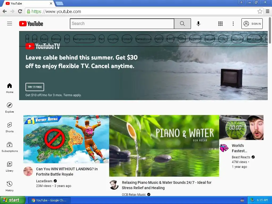The height and width of the screenshot is (204, 272).
Task: Click the YouTubeTV banner logo
Action: tap(43, 46)
